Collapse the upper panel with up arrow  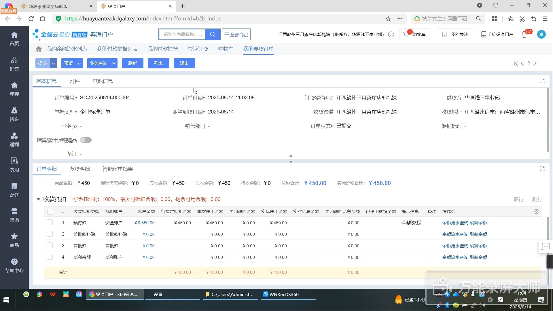click(x=291, y=156)
